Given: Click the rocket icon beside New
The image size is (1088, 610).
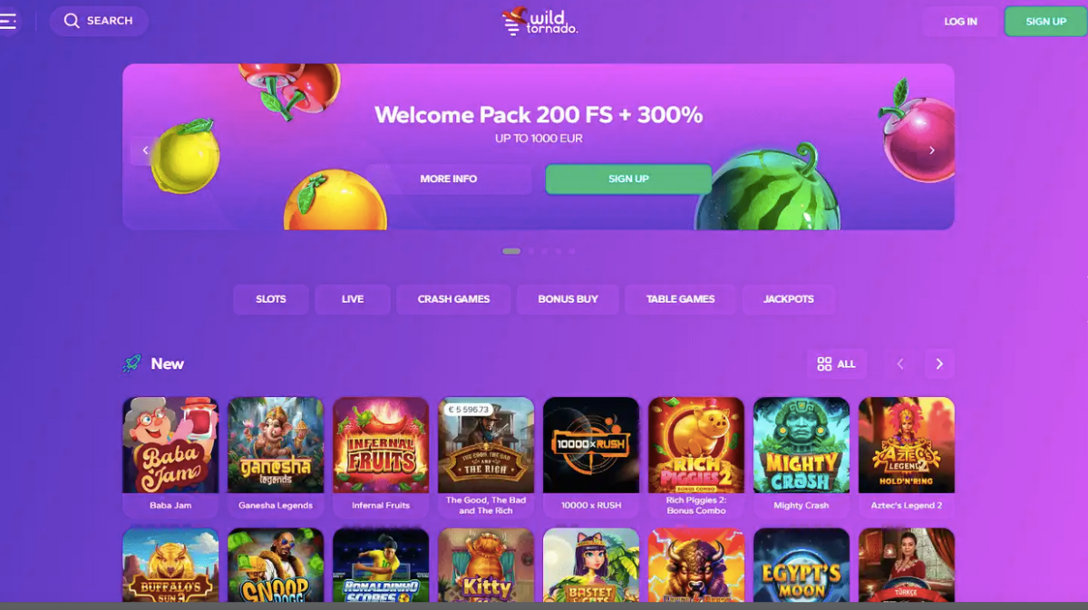Looking at the screenshot, I should click(131, 363).
